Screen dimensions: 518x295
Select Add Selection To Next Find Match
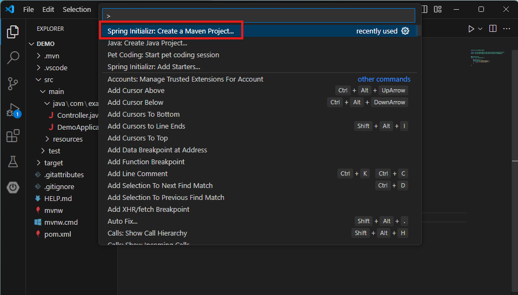coord(260,185)
